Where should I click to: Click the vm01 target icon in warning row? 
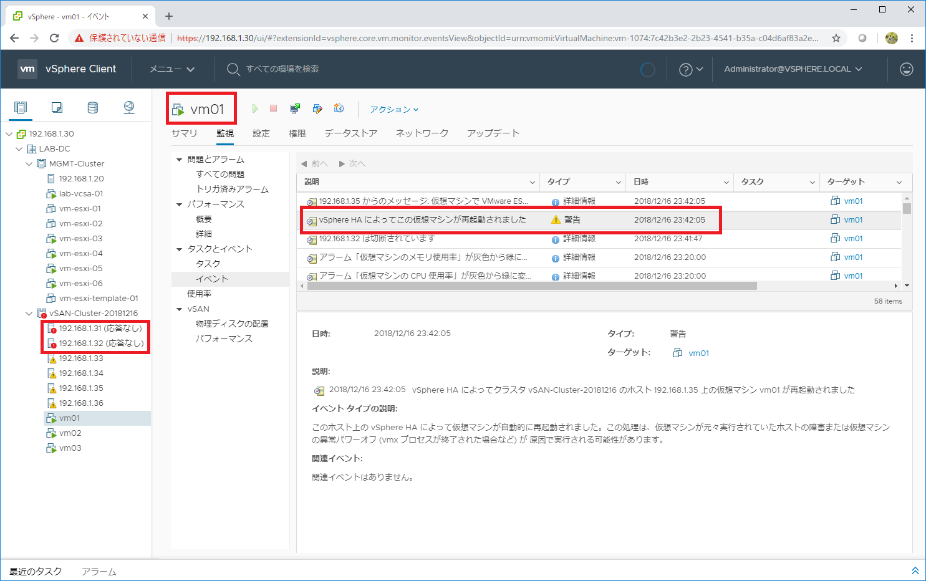(835, 219)
